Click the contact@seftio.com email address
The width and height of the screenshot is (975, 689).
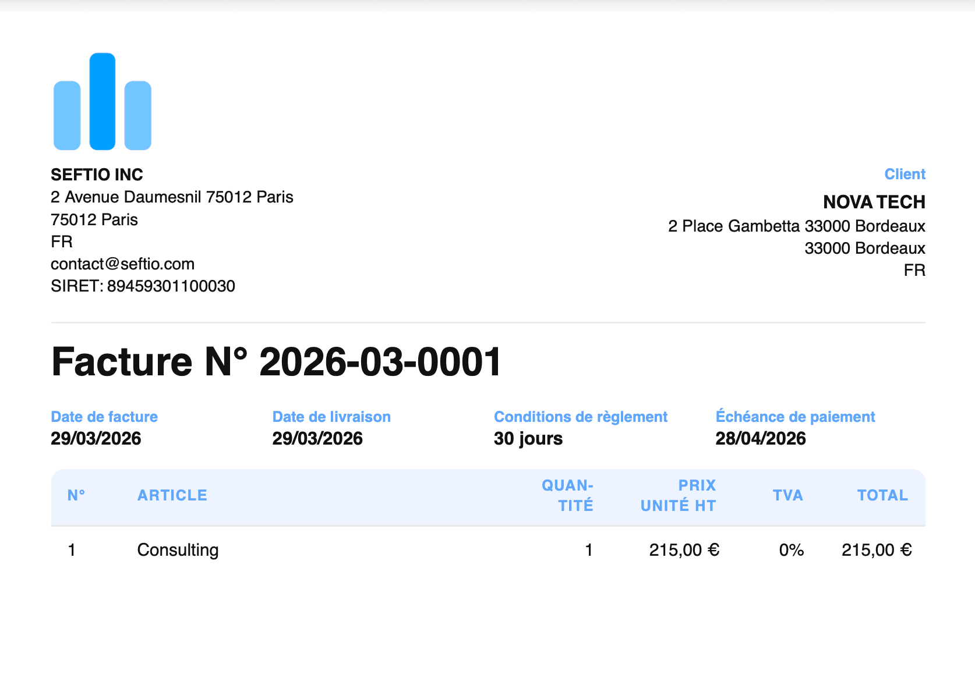[122, 264]
